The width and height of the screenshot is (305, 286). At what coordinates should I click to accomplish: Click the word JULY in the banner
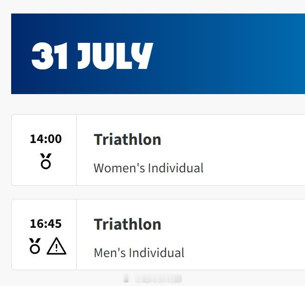pyautogui.click(x=115, y=56)
